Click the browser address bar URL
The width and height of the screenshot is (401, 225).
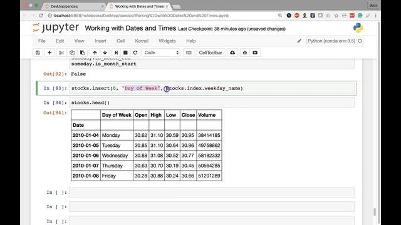[141, 16]
